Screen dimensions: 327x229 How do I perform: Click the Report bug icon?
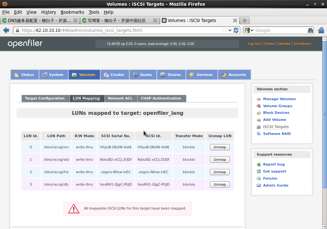(x=259, y=165)
